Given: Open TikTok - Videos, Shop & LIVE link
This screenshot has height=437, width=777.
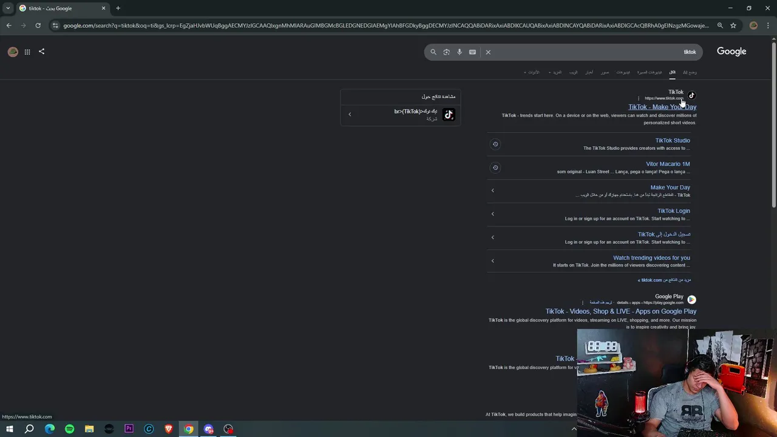Looking at the screenshot, I should [621, 311].
